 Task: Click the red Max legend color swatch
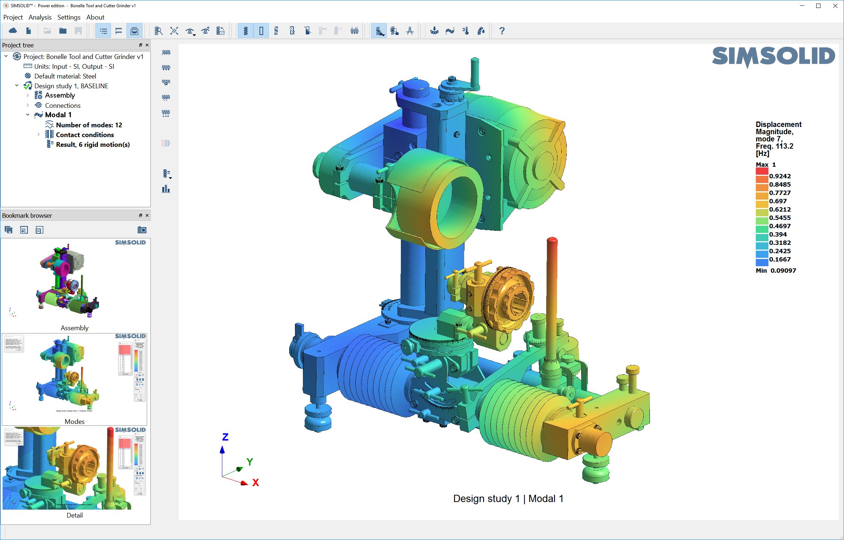pos(762,171)
